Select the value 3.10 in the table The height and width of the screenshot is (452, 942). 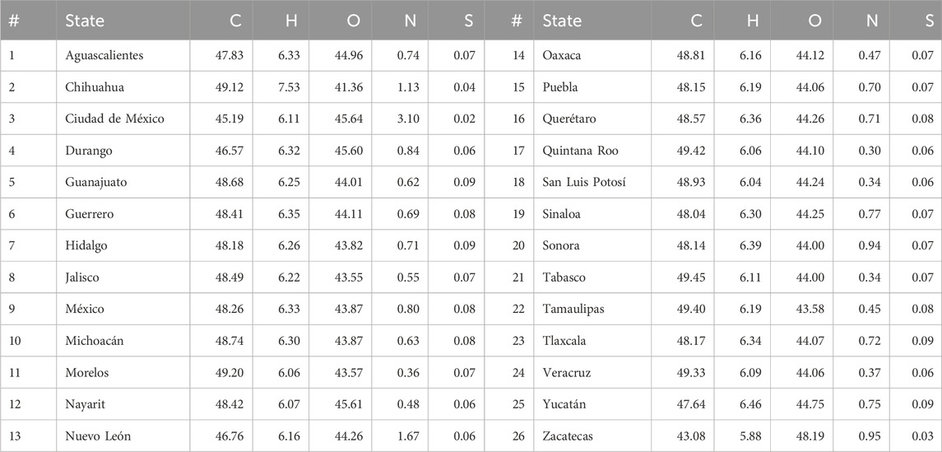[406, 119]
